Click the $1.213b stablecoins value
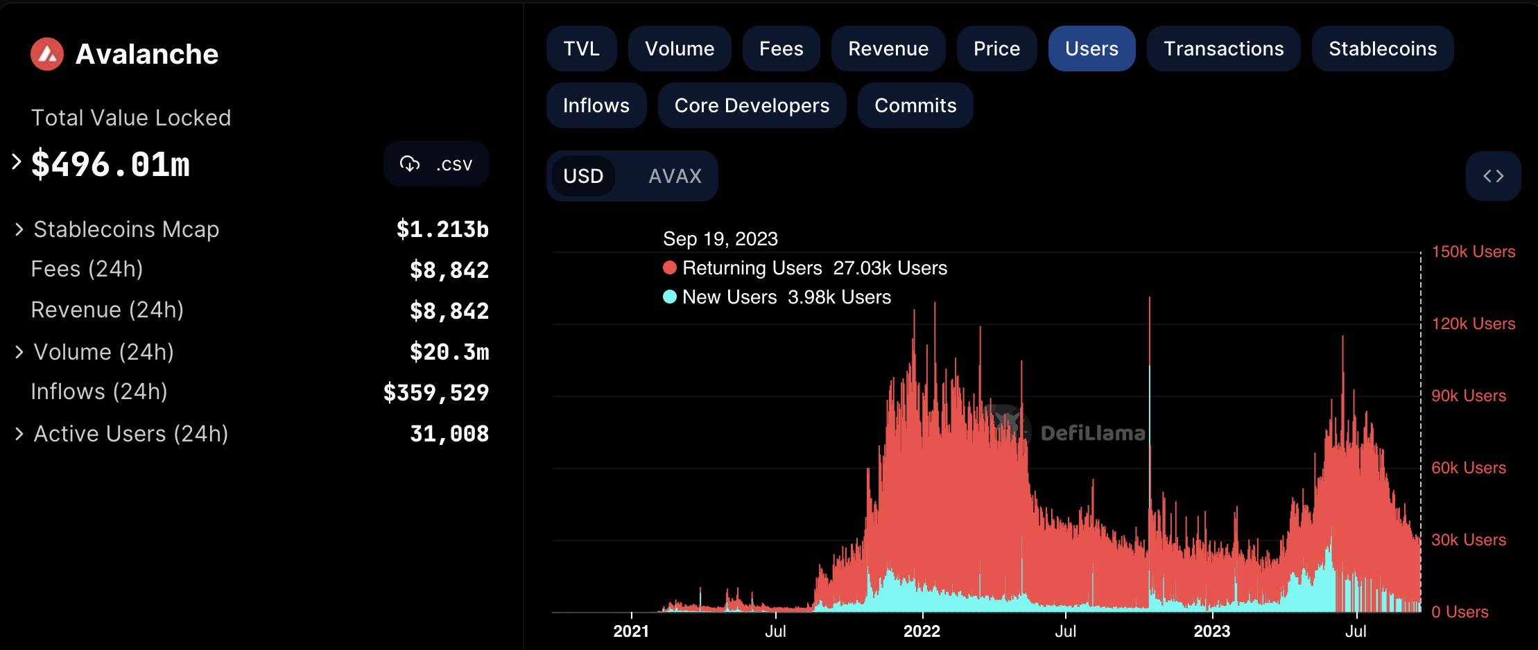Viewport: 1538px width, 650px height. click(442, 229)
